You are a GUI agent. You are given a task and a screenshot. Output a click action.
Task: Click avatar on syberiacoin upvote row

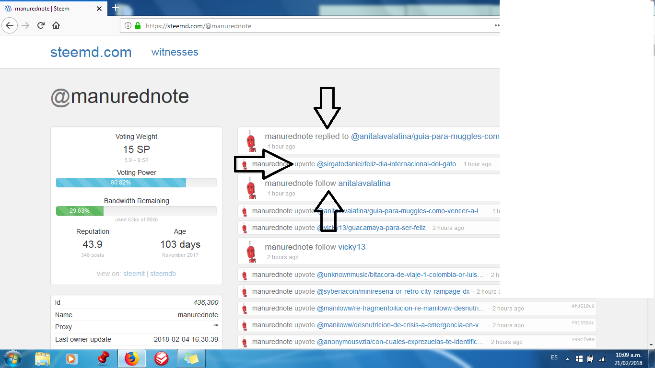(244, 291)
